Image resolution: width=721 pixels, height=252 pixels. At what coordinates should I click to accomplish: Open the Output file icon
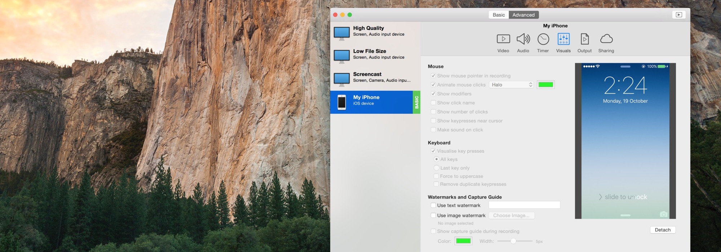(x=584, y=39)
